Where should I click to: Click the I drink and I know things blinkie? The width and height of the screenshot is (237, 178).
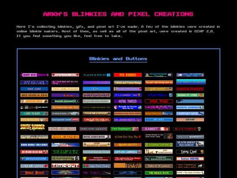pyautogui.click(x=128, y=82)
